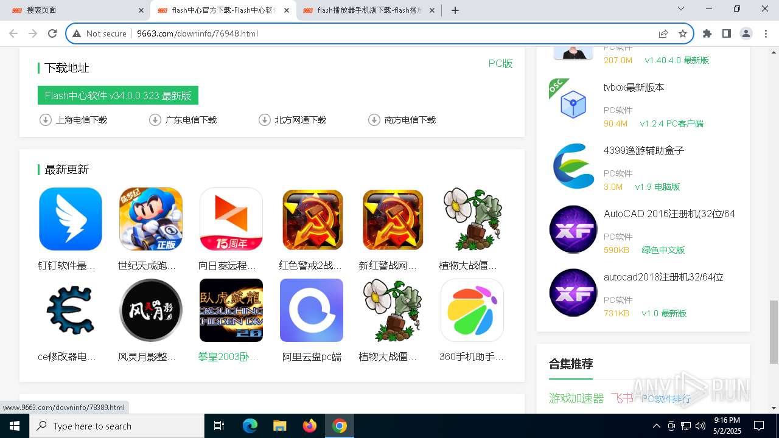The width and height of the screenshot is (779, 438).
Task: Click the PC版 link
Action: pyautogui.click(x=500, y=64)
